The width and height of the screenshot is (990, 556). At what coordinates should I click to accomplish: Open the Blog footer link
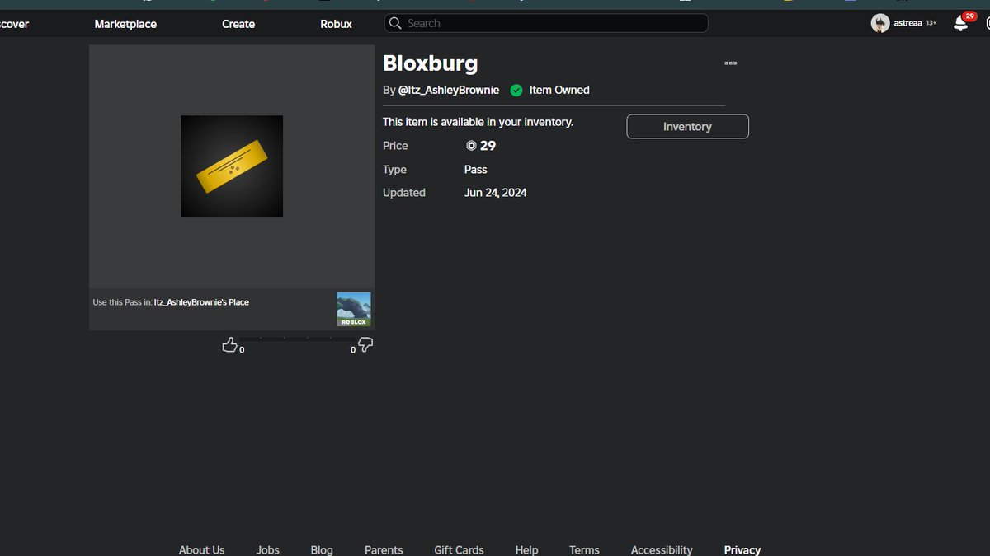click(322, 549)
